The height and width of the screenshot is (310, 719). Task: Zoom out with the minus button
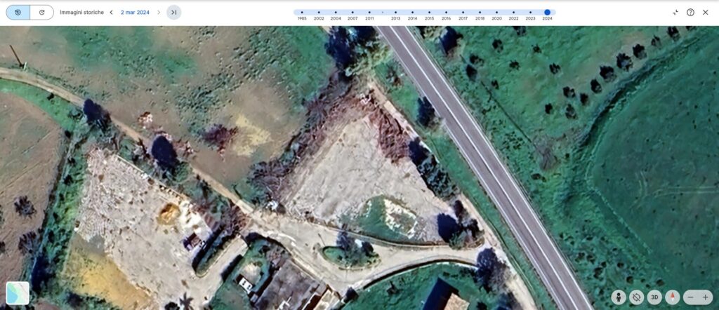click(x=691, y=297)
